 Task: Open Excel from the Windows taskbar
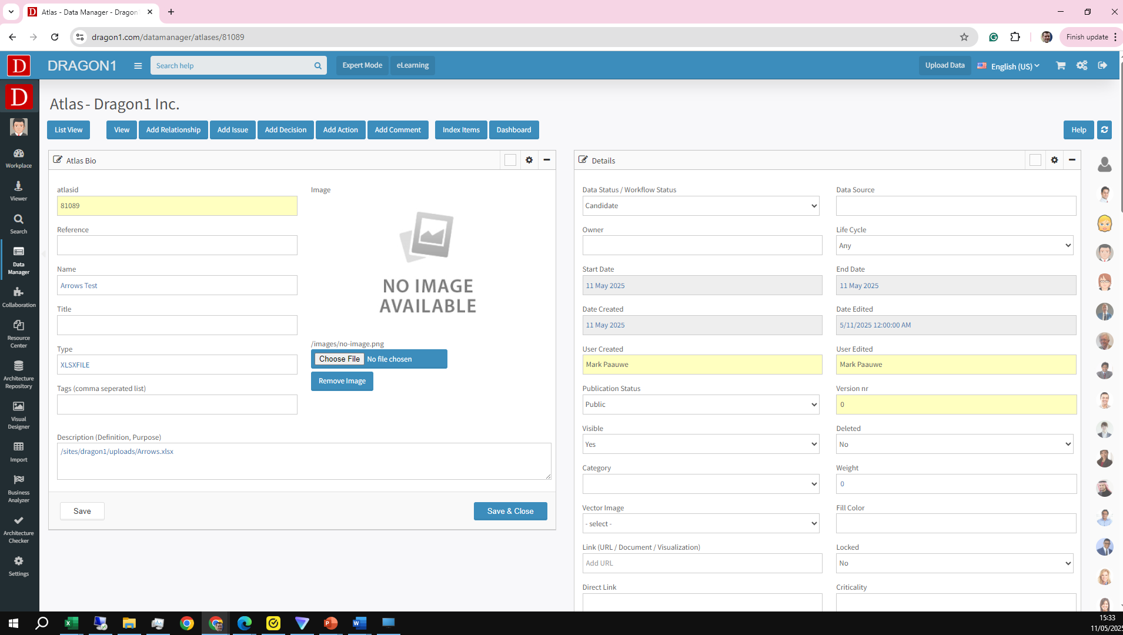tap(71, 623)
